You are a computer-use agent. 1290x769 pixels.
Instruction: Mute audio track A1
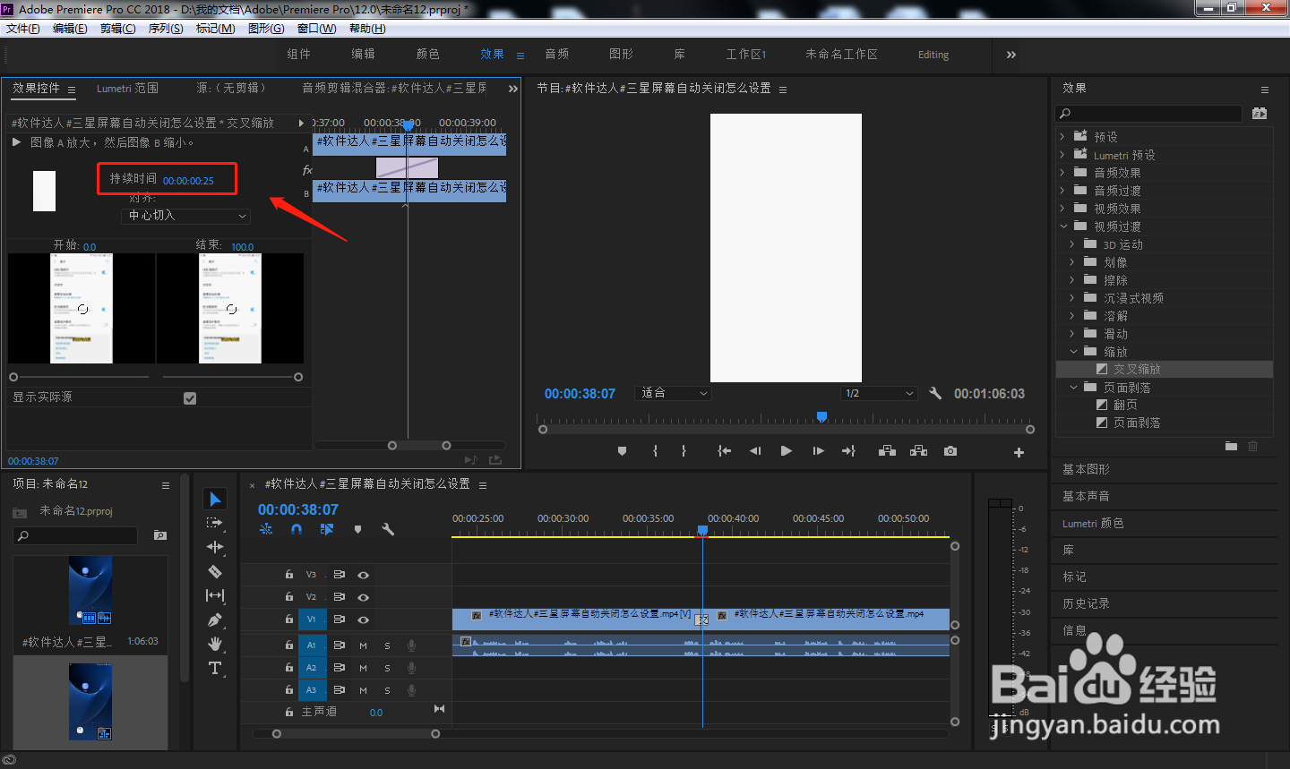(363, 645)
